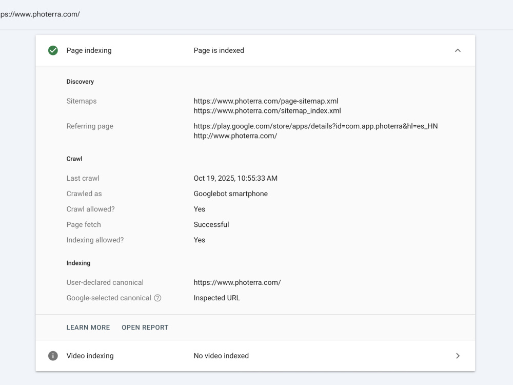This screenshot has width=513, height=385.
Task: Click the Inspected URL canonical value
Action: (216, 298)
